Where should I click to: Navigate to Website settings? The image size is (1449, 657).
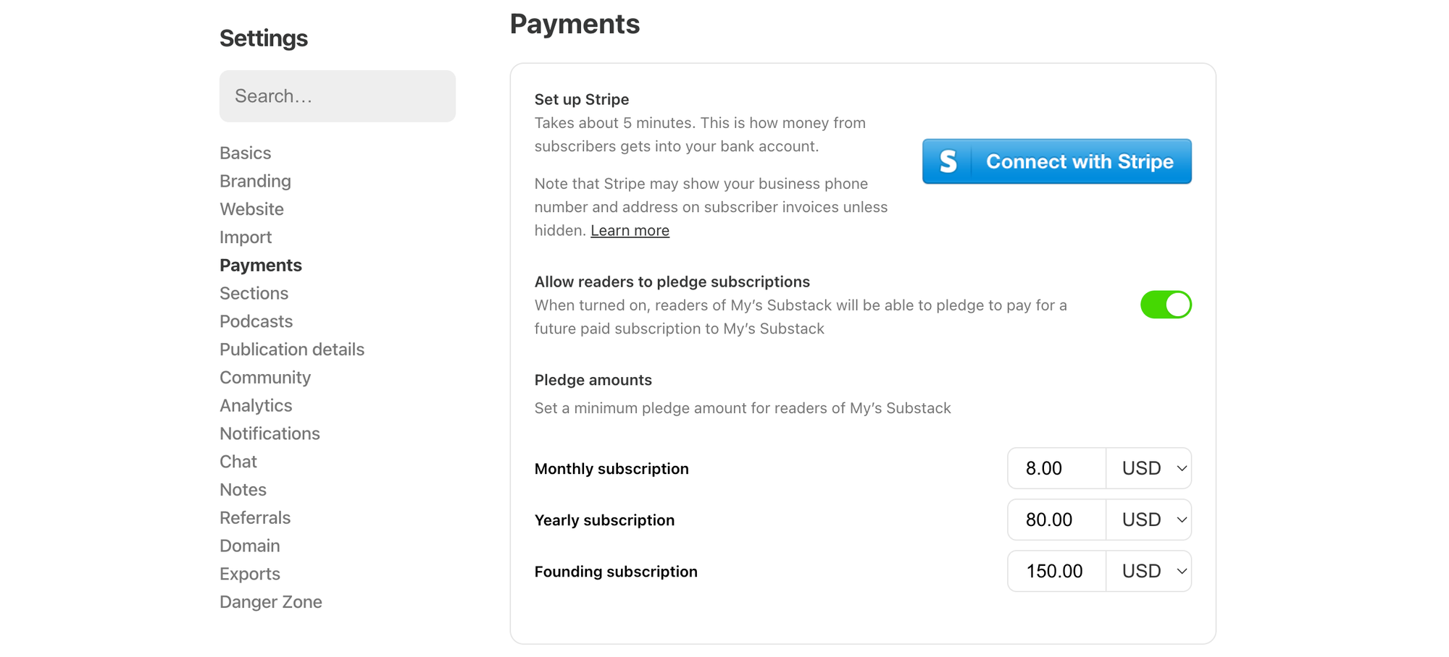pyautogui.click(x=251, y=209)
